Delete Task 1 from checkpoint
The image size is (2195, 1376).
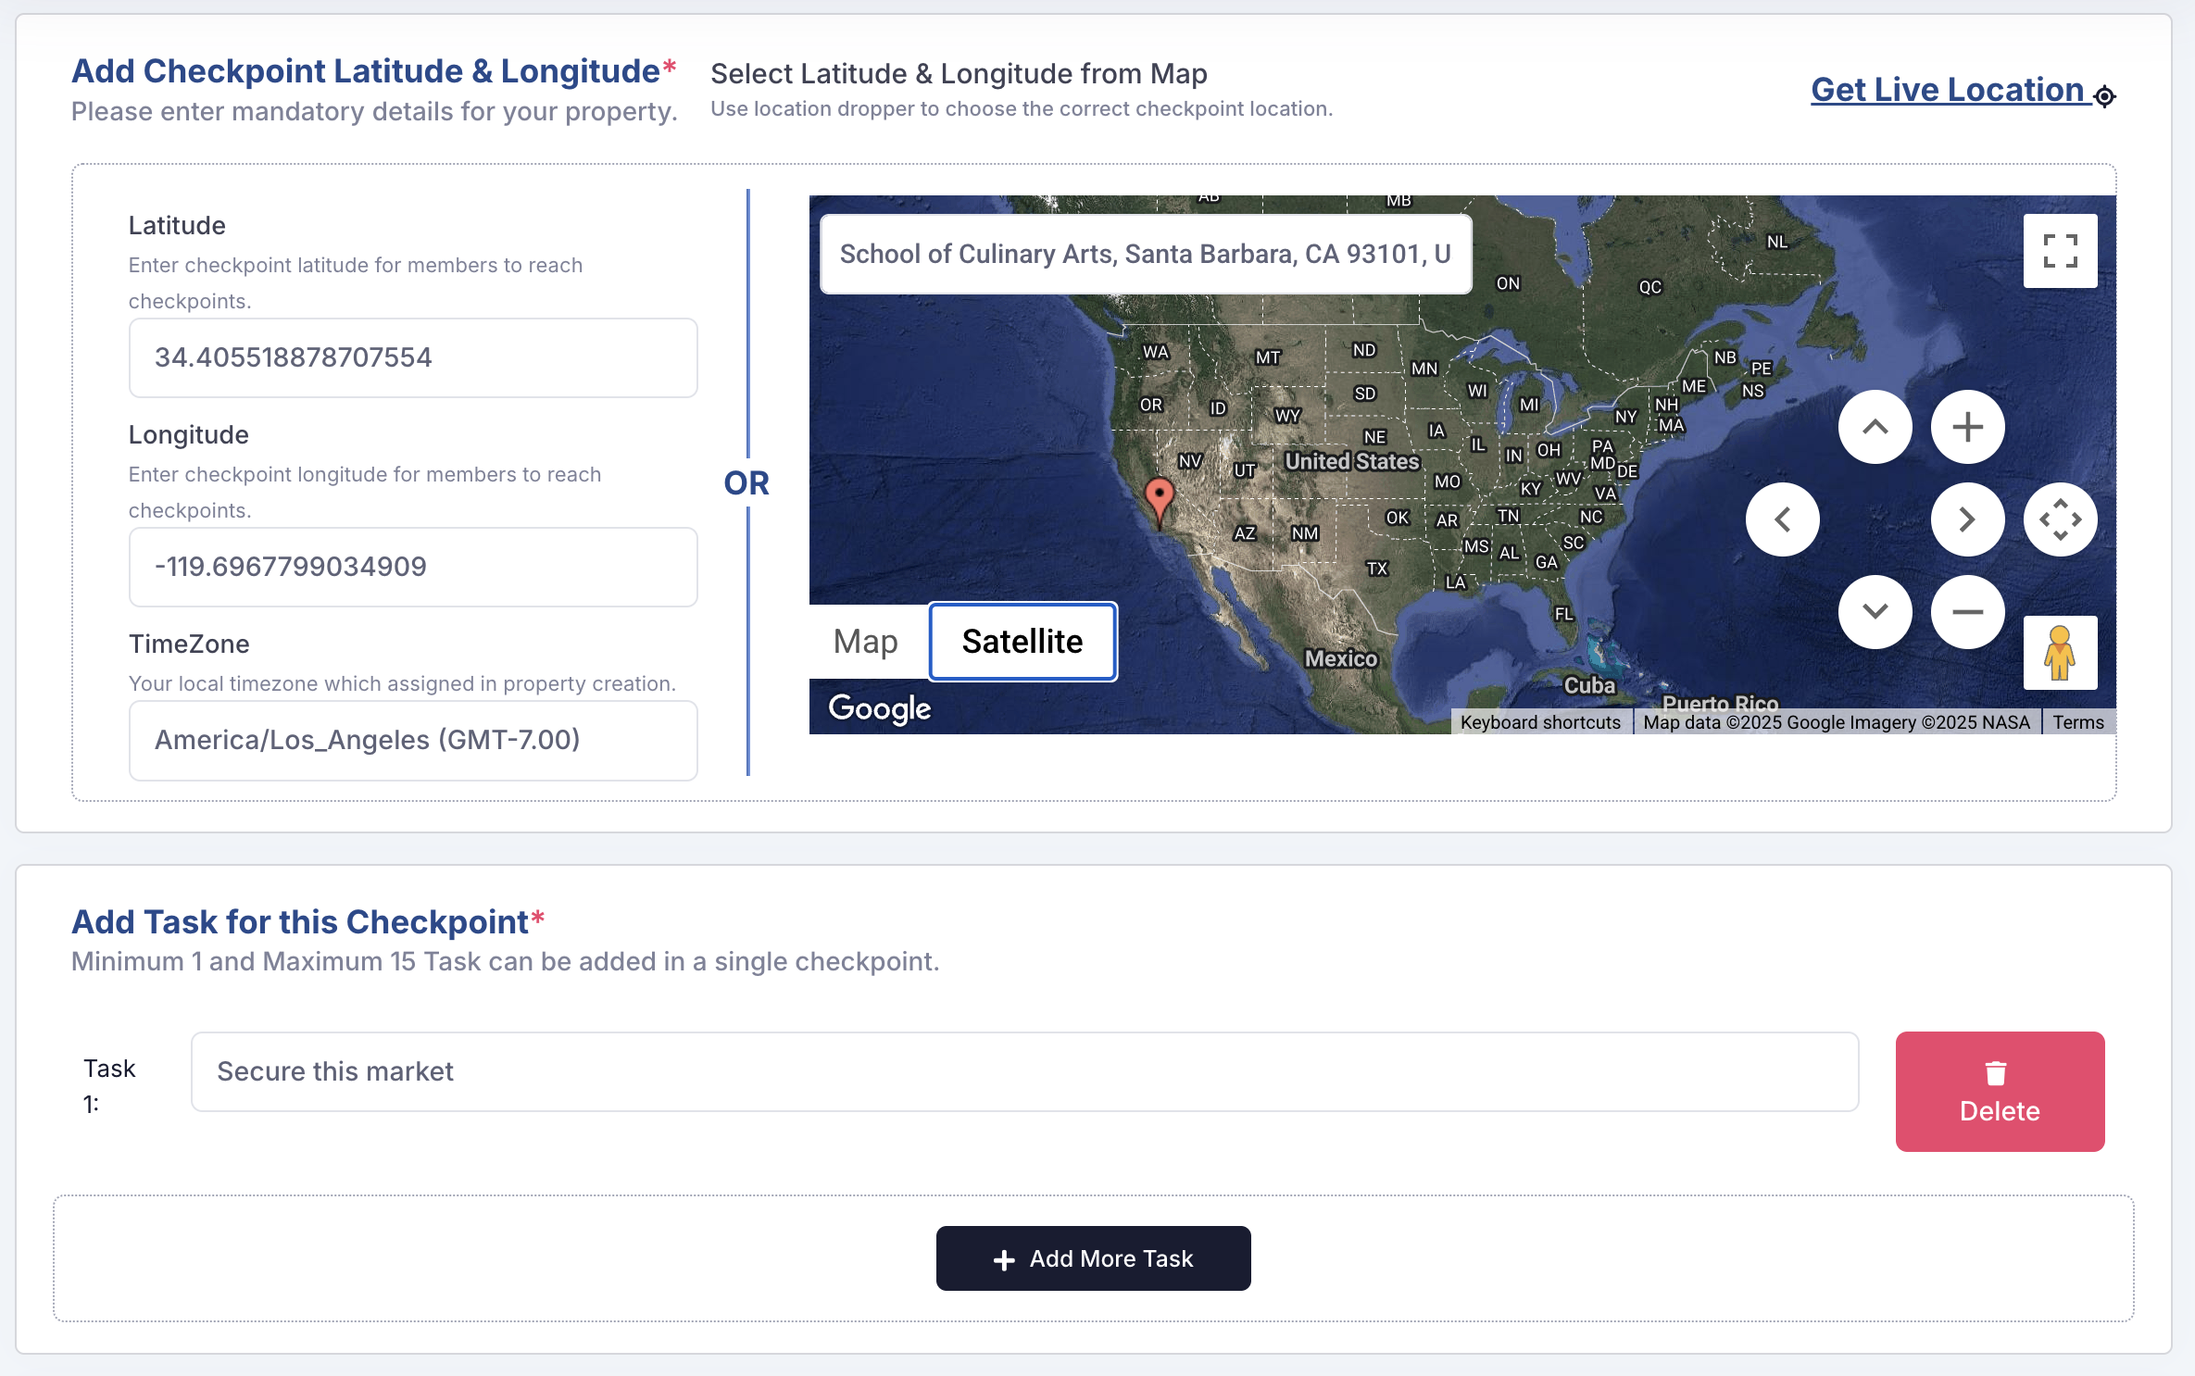pyautogui.click(x=2000, y=1091)
